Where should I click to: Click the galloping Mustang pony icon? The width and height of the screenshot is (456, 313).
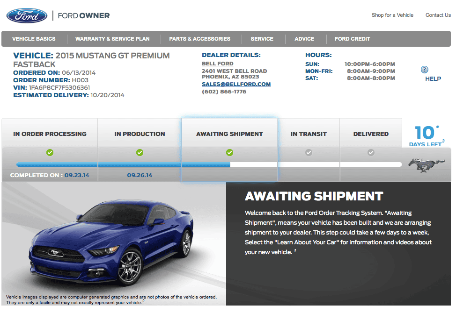pyautogui.click(x=427, y=165)
